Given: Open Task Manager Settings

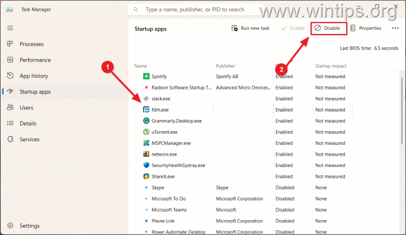Looking at the screenshot, I should [29, 225].
